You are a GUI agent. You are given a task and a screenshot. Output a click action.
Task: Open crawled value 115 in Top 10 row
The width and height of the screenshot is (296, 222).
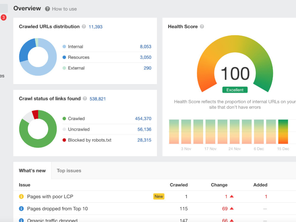coord(184,209)
